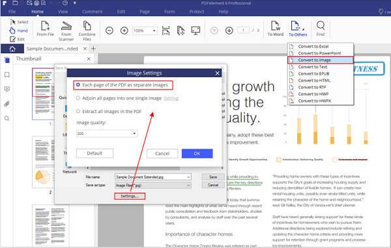Click the zoom out minus icon
The width and height of the screenshot is (391, 248).
click(x=109, y=31)
